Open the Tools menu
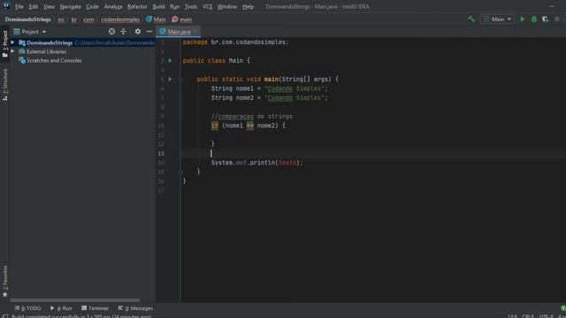The height and width of the screenshot is (318, 566). click(x=191, y=6)
